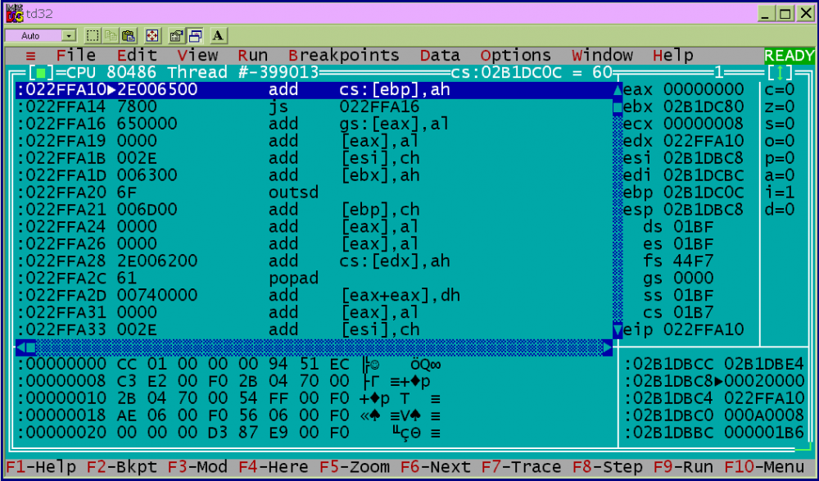
Task: Click the Mark selection toolbar icon
Action: (x=93, y=36)
